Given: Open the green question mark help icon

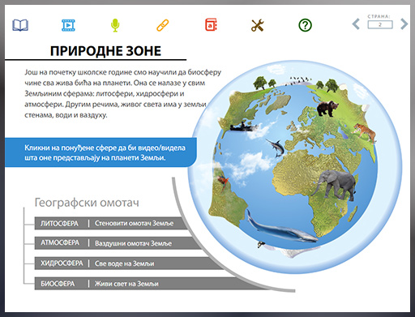Looking at the screenshot, I should coord(305,25).
